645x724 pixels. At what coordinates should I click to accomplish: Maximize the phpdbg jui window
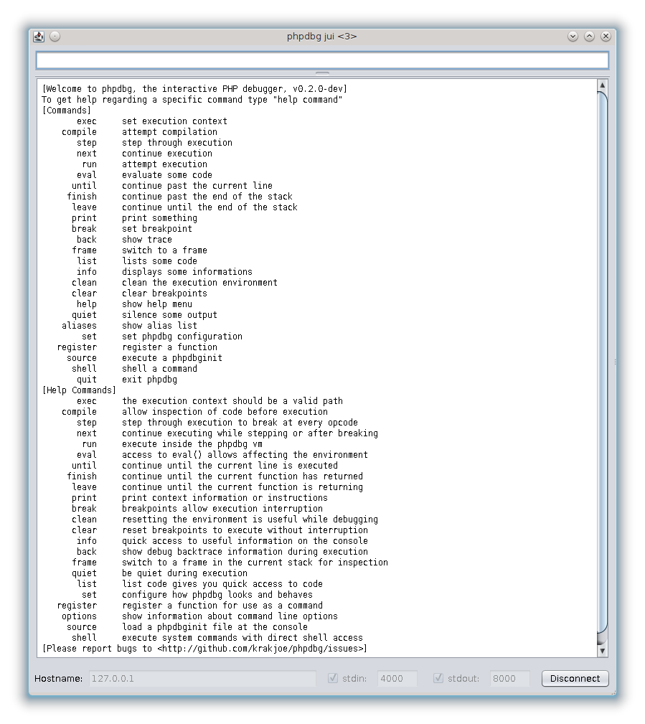(x=589, y=37)
